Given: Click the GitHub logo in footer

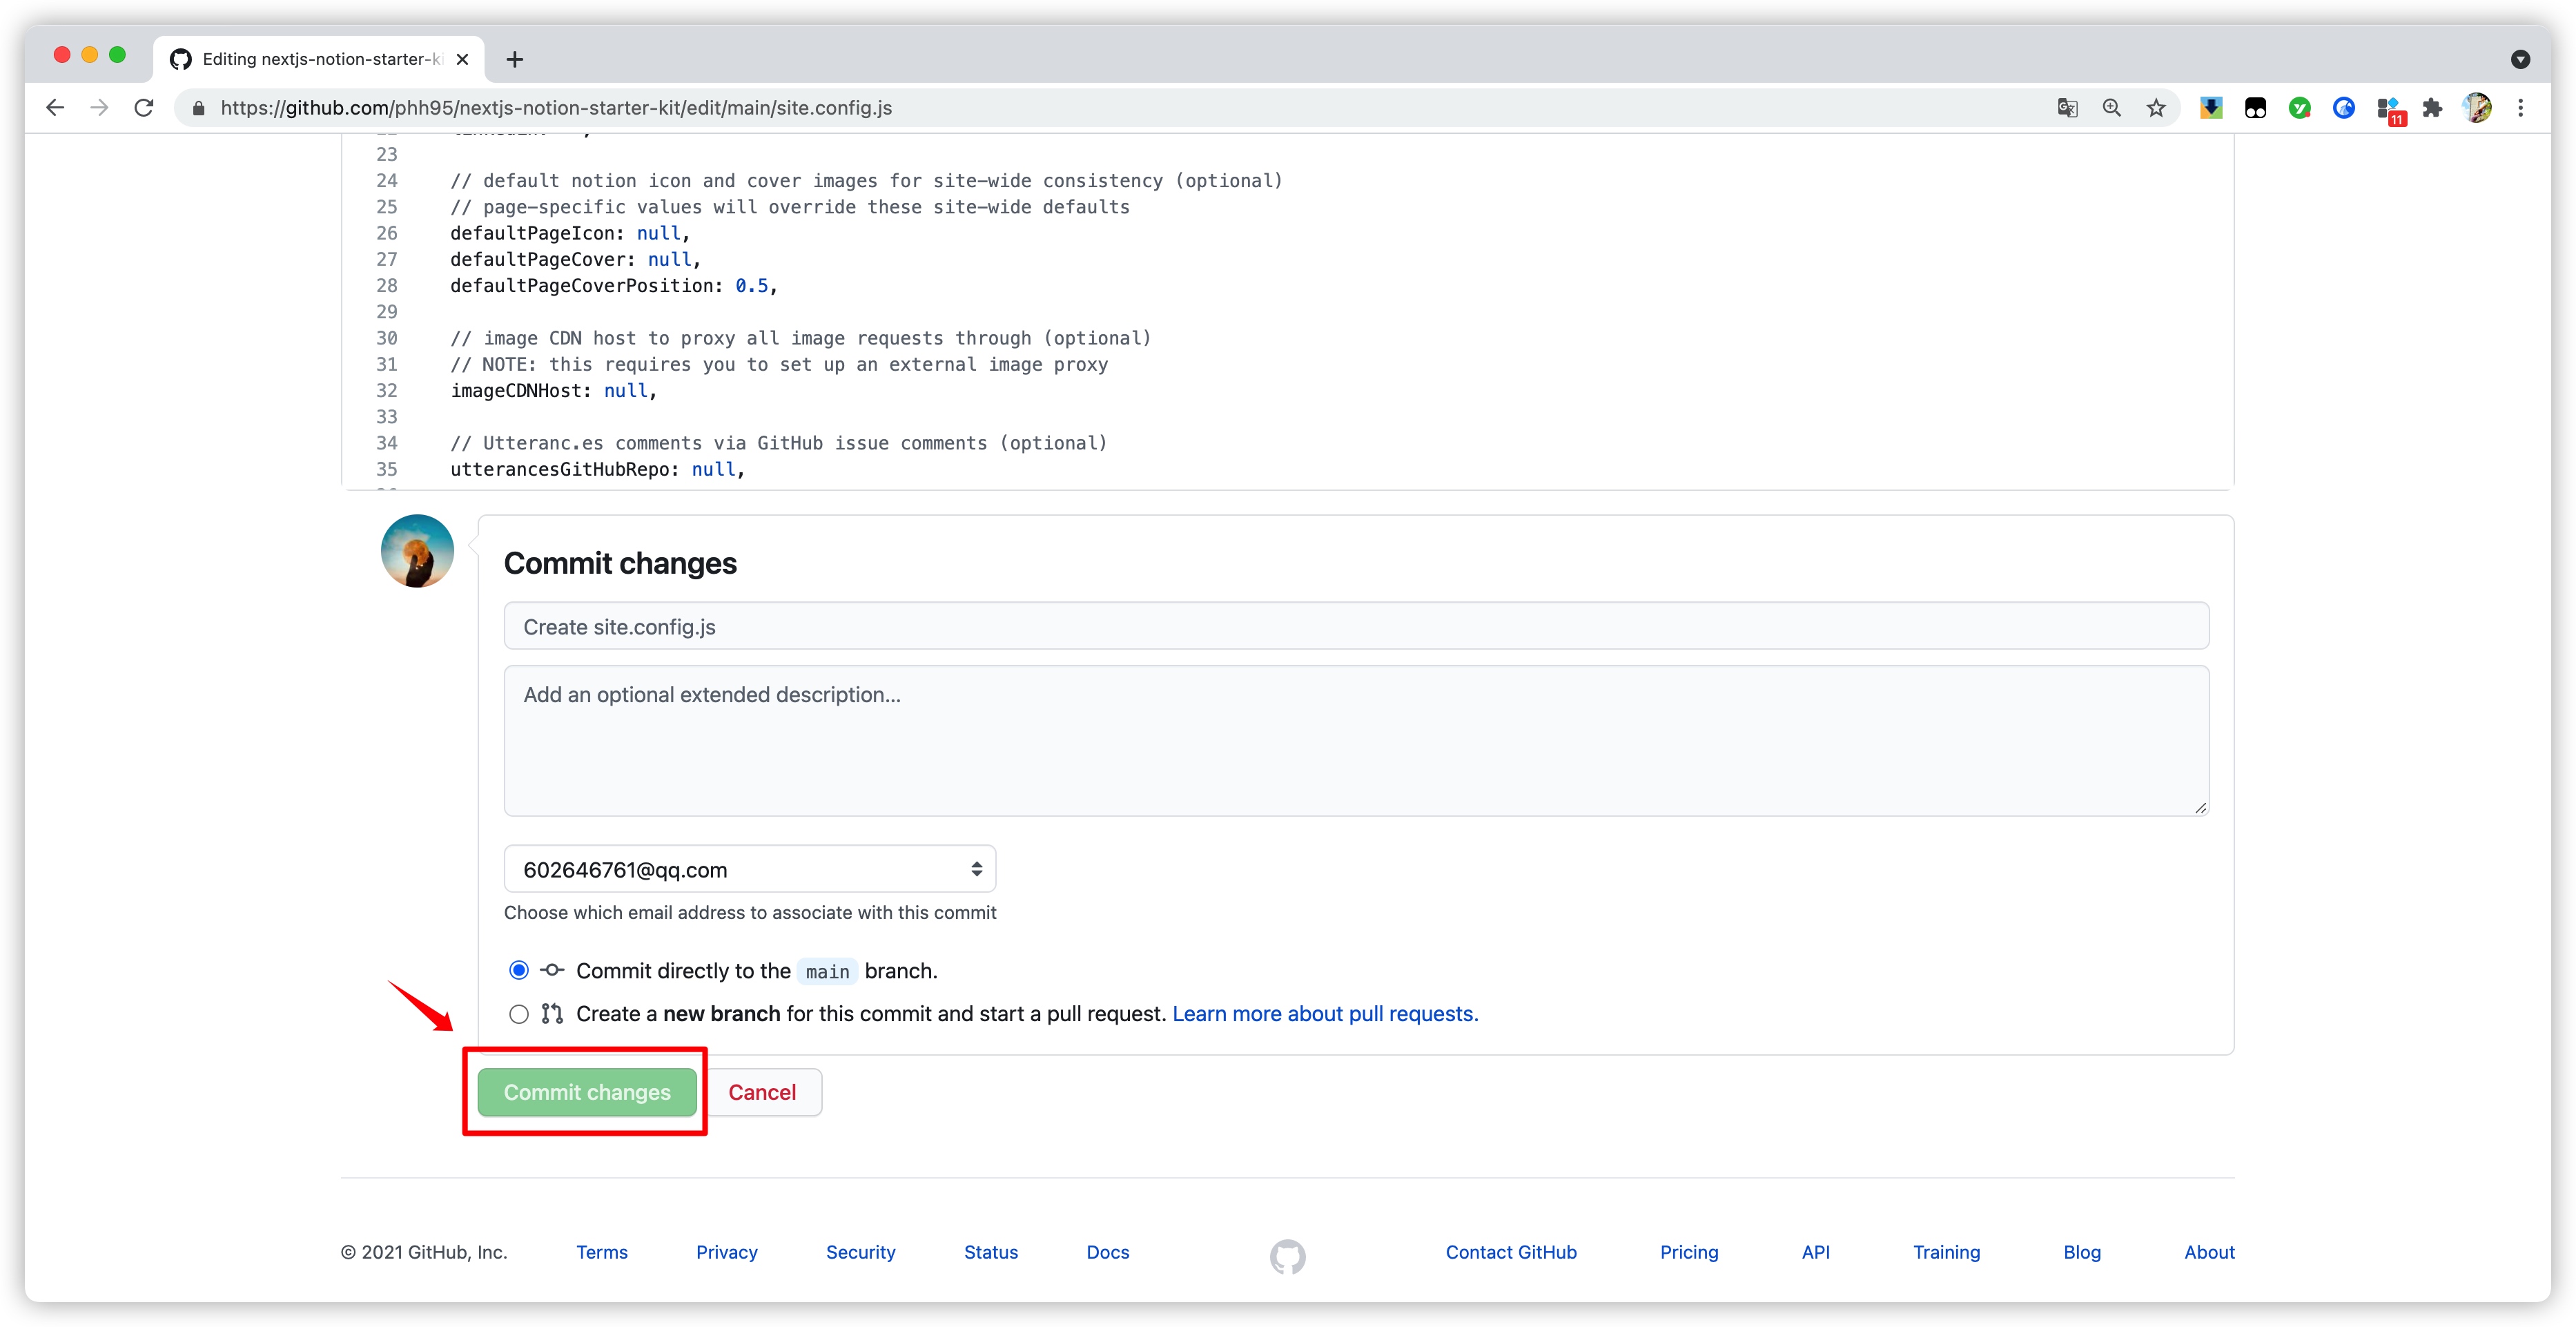Looking at the screenshot, I should point(1287,1256).
